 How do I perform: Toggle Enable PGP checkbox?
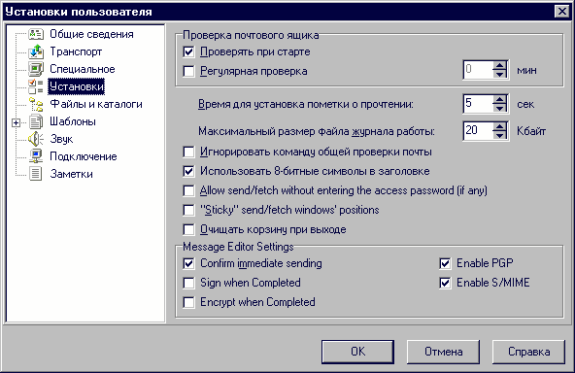445,263
